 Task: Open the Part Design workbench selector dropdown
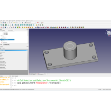[30, 23]
